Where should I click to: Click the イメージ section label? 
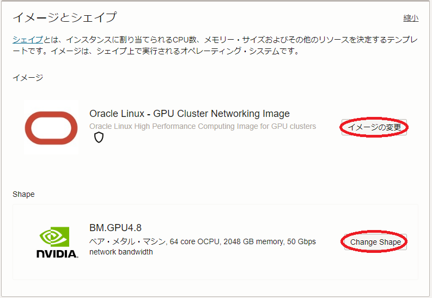pos(28,77)
